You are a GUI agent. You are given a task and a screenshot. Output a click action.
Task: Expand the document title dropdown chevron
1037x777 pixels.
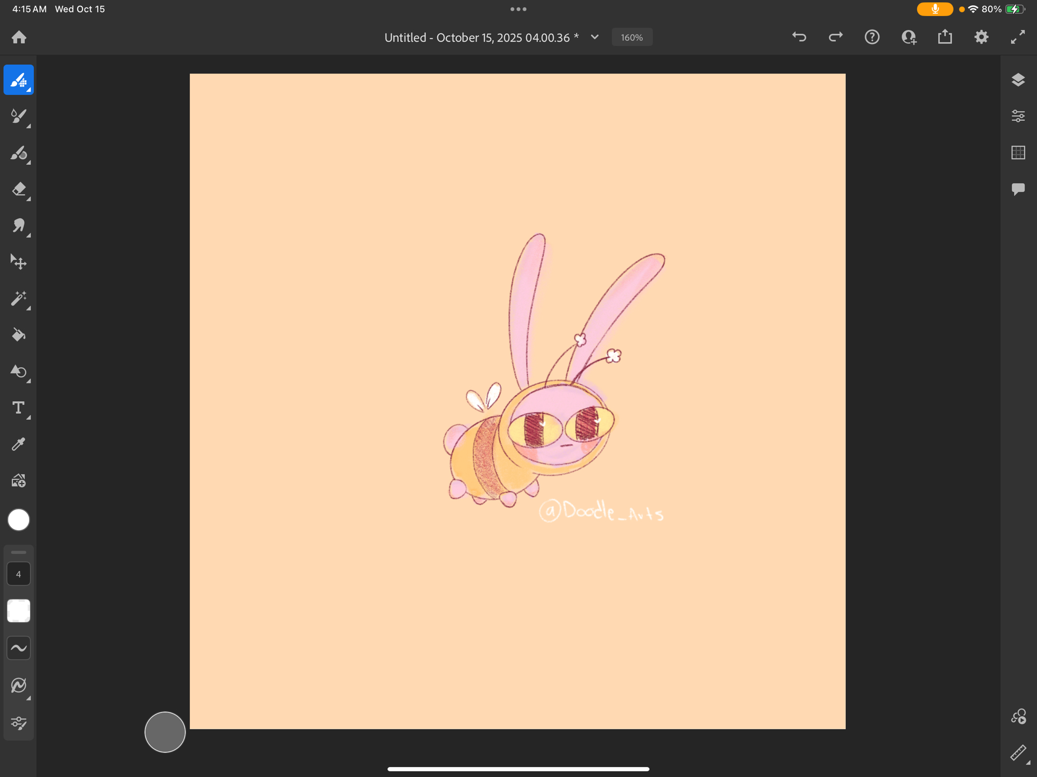[595, 37]
